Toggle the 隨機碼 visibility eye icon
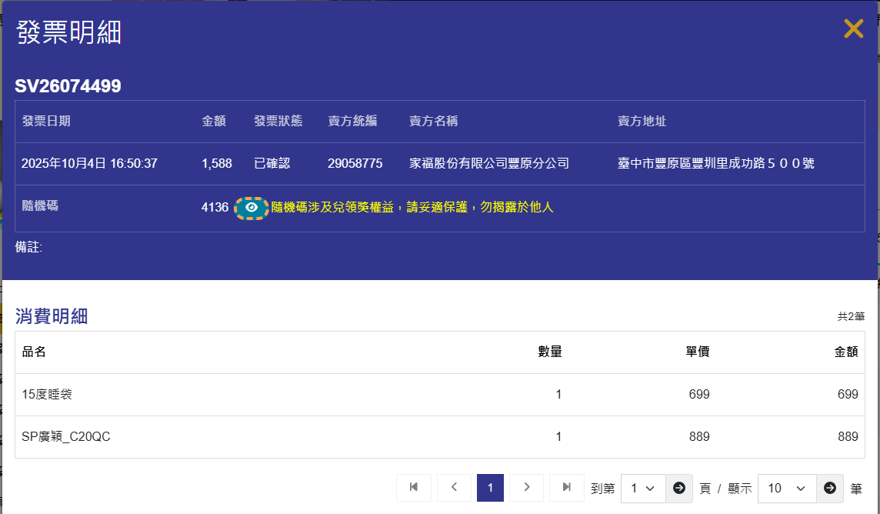Viewport: 880px width, 514px height. coord(251,208)
